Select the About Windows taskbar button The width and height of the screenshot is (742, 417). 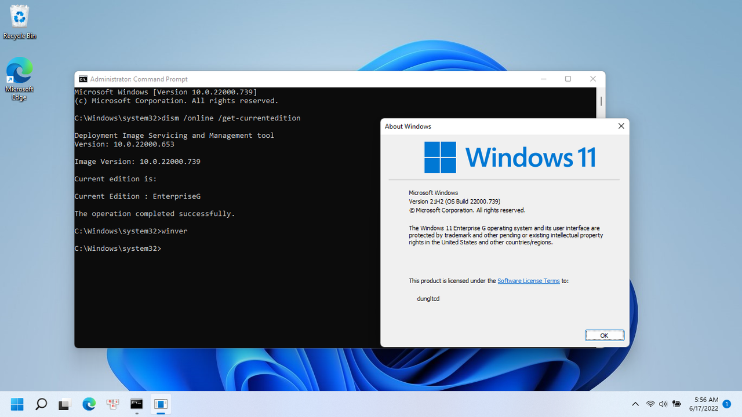[x=161, y=404]
